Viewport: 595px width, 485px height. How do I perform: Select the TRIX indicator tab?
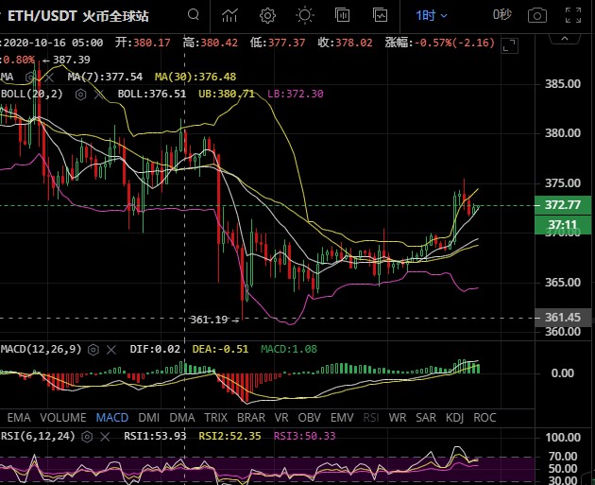215,417
